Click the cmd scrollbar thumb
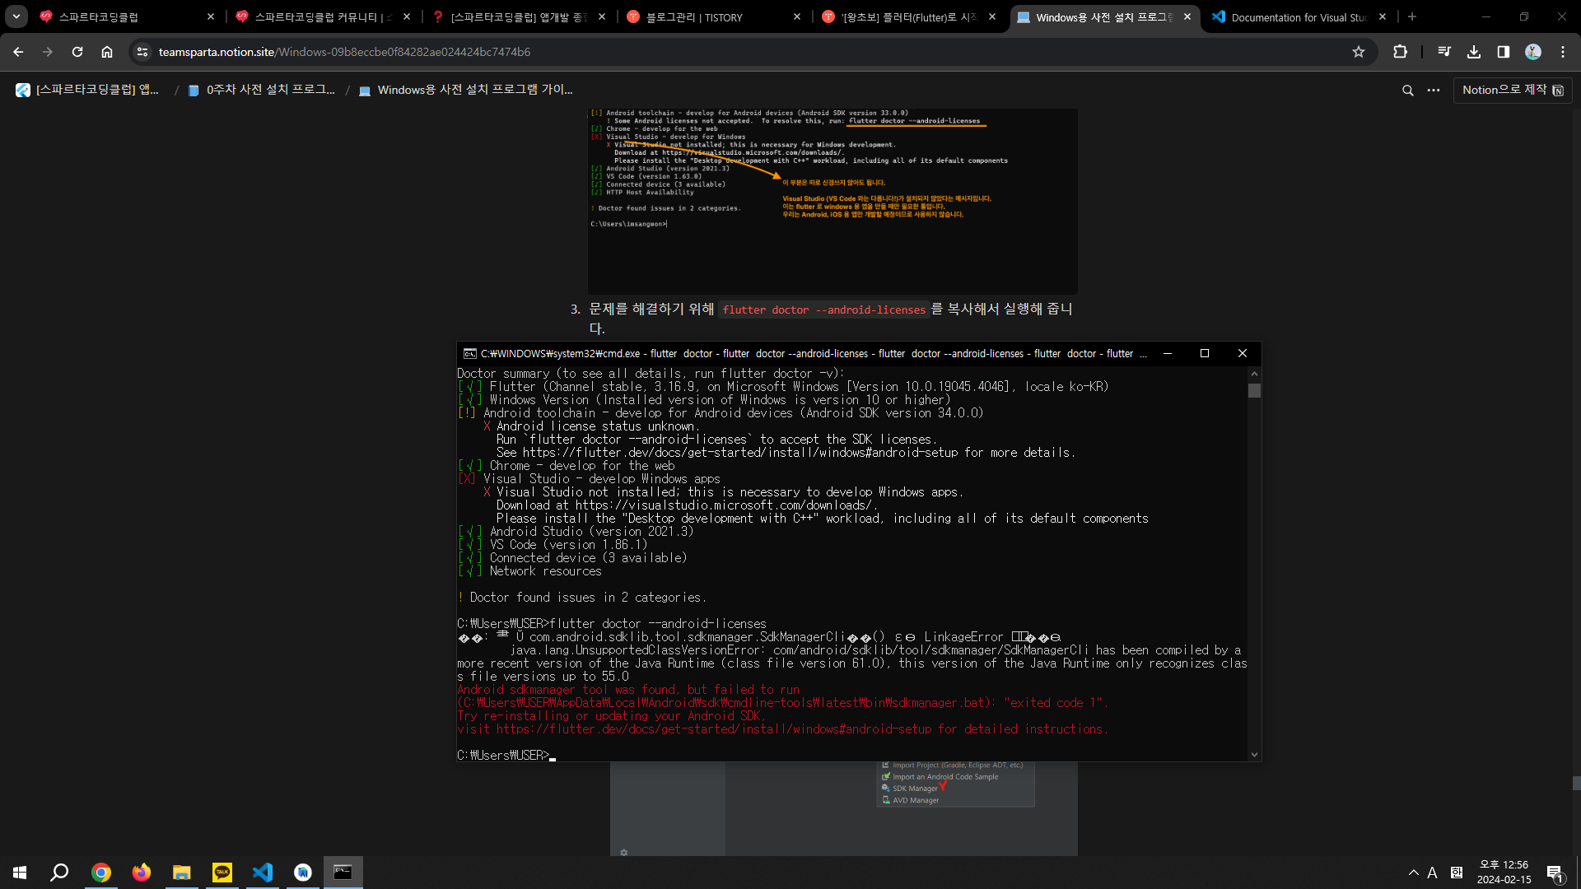This screenshot has height=889, width=1581. pyautogui.click(x=1254, y=390)
